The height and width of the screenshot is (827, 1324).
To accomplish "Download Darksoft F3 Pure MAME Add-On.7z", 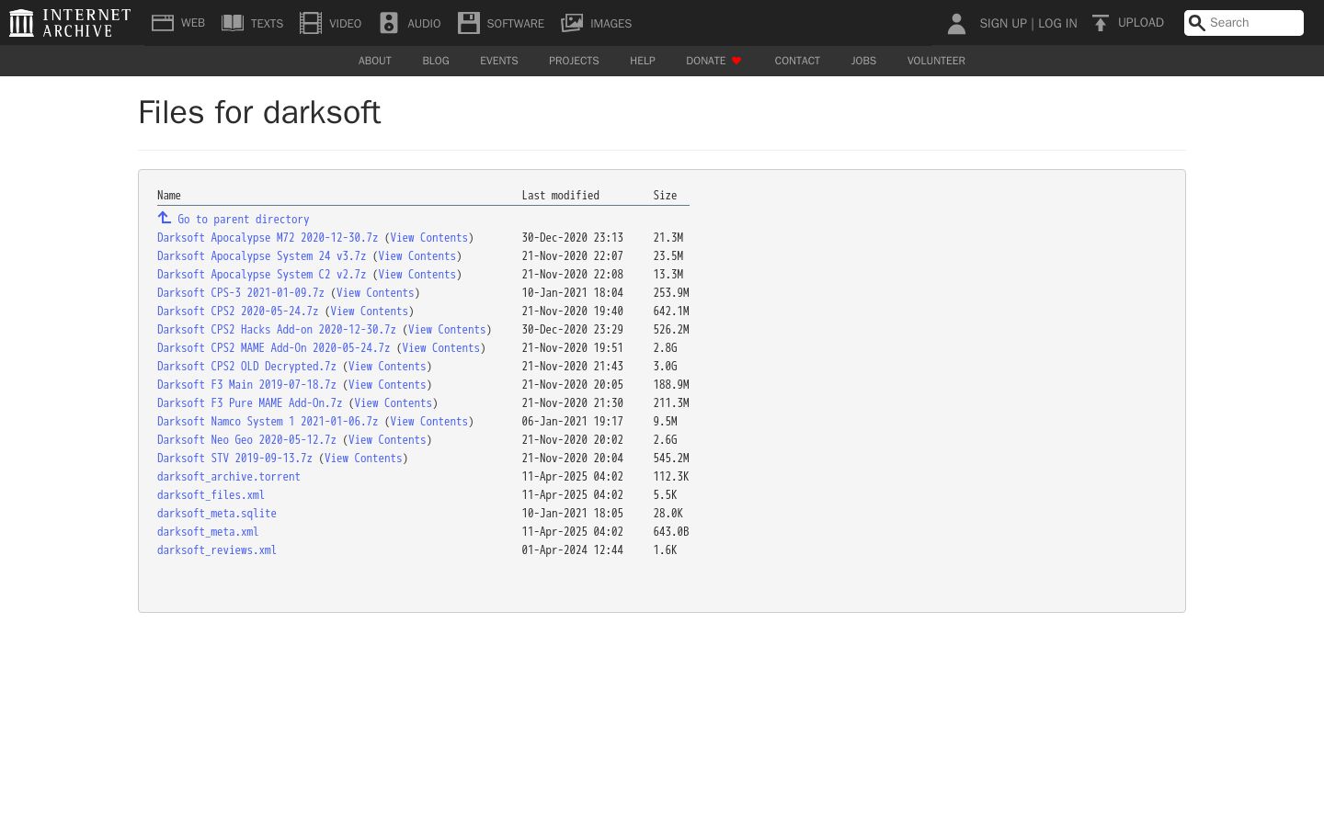I will (x=250, y=403).
